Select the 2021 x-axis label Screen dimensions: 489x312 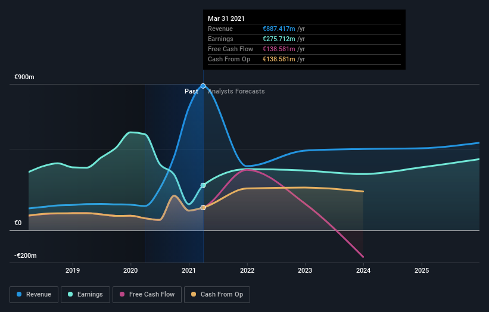pos(189,270)
